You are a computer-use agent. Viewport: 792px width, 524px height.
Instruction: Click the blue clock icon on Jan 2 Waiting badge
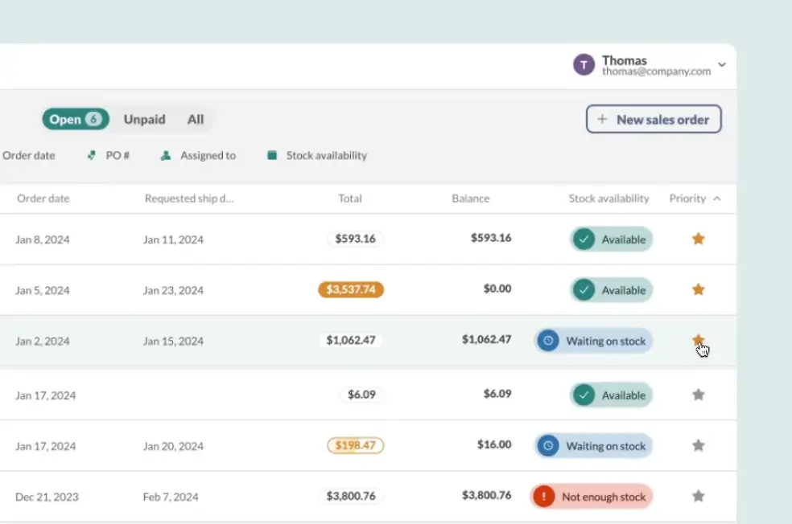[x=548, y=341]
